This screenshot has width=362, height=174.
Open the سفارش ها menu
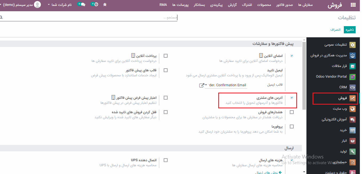pyautogui.click(x=305, y=5)
